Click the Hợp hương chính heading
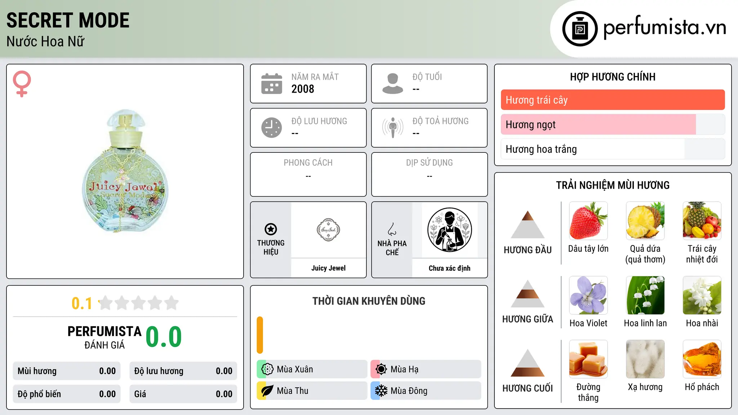Screen dimensions: 738x415 coord(613,77)
